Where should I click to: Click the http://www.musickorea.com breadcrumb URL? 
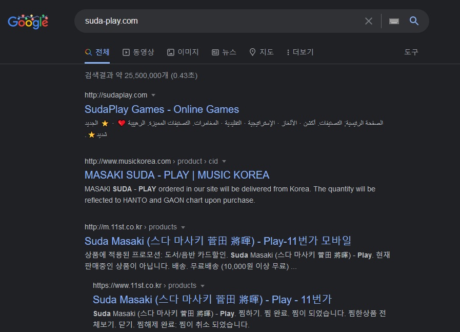(x=151, y=161)
